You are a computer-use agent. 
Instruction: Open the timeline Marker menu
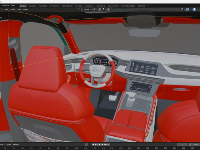click(x=16, y=145)
